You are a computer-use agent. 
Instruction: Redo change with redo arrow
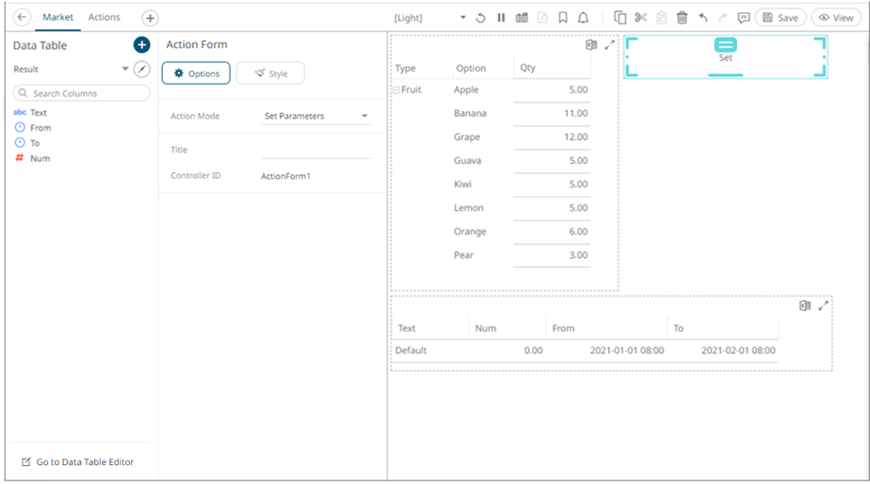tap(722, 18)
